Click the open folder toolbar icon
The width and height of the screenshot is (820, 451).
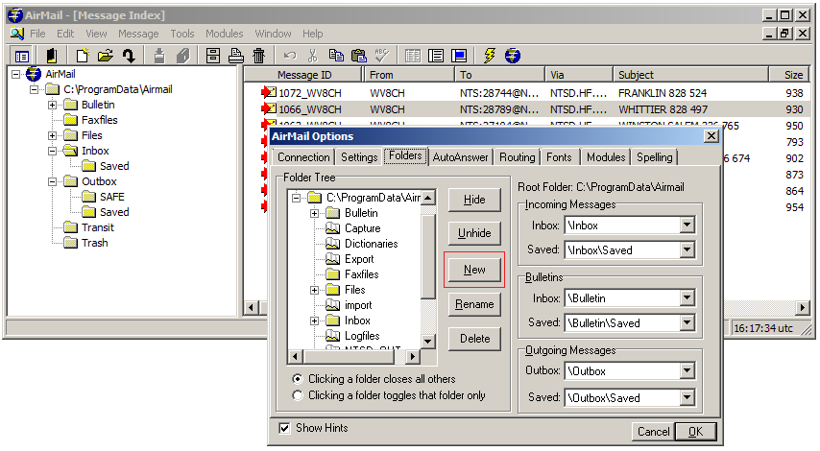(106, 56)
